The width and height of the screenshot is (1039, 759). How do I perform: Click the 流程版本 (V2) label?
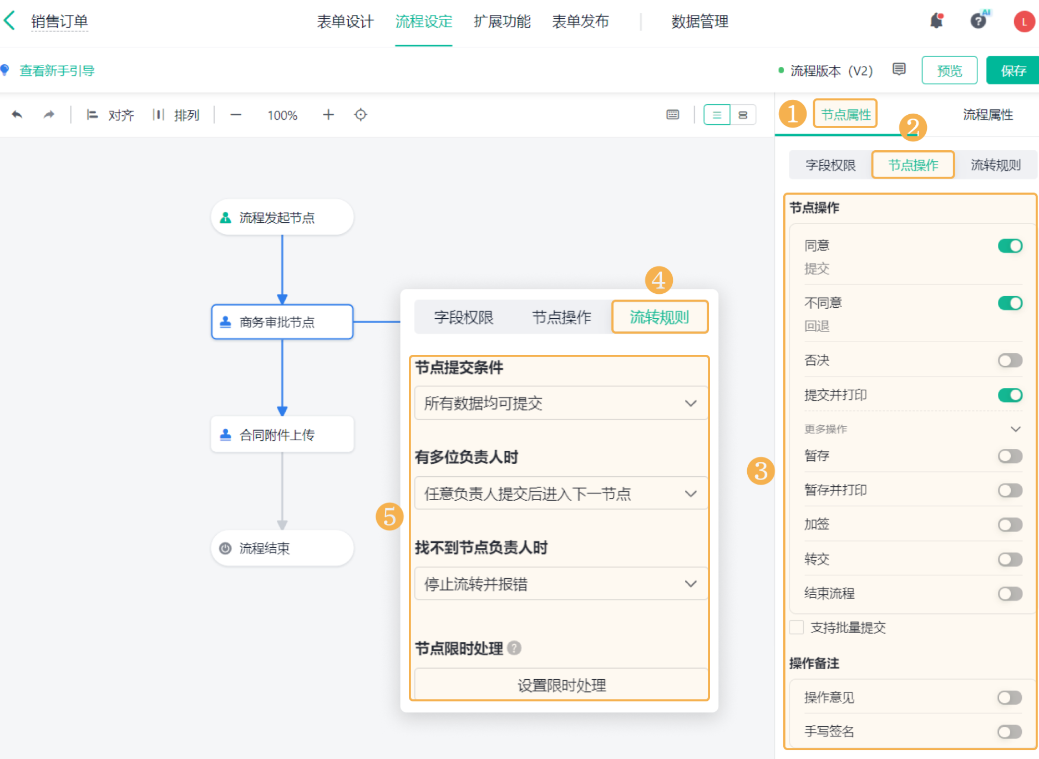click(831, 70)
